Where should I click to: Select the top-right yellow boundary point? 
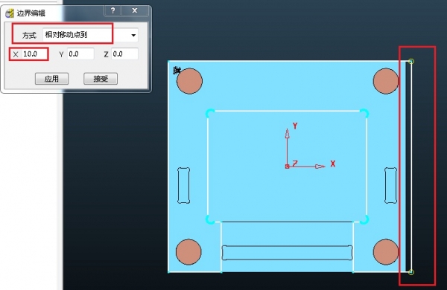[410, 61]
